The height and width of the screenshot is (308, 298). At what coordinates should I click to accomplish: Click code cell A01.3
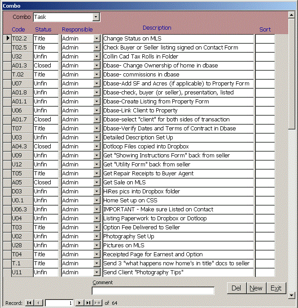(x=22, y=66)
